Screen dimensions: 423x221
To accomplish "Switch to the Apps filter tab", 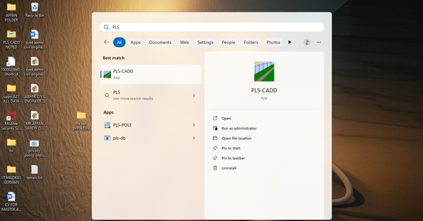I will tap(135, 42).
